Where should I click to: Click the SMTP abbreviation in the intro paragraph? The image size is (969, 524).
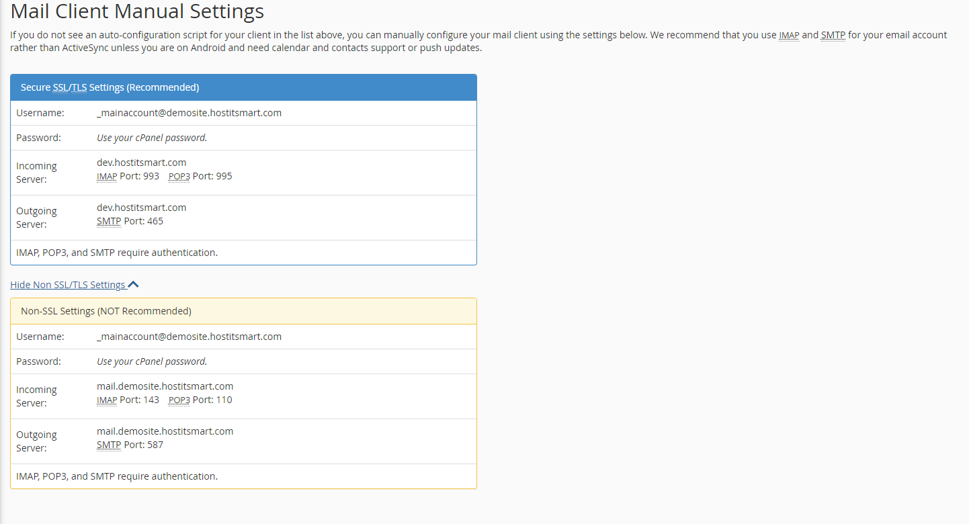pyautogui.click(x=833, y=35)
